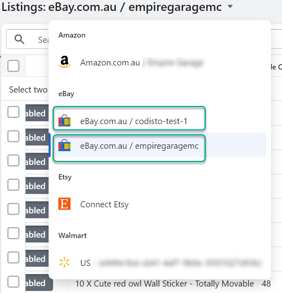Toggle the select-all checkbox in the header
This screenshot has height=293, width=282.
[13, 66]
